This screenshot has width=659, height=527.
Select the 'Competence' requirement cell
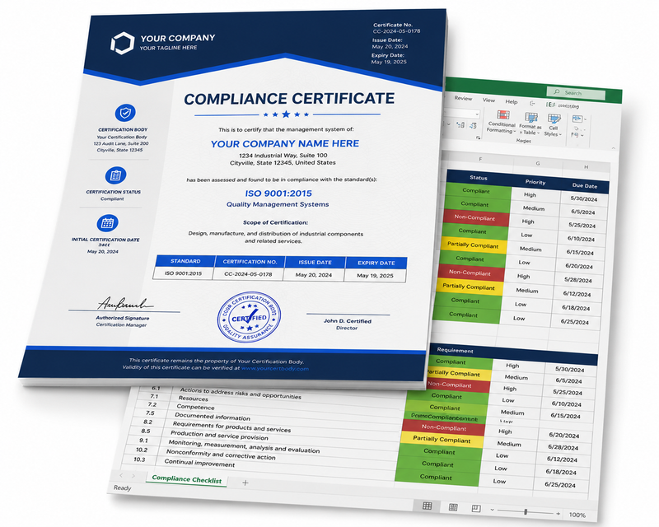[195, 407]
